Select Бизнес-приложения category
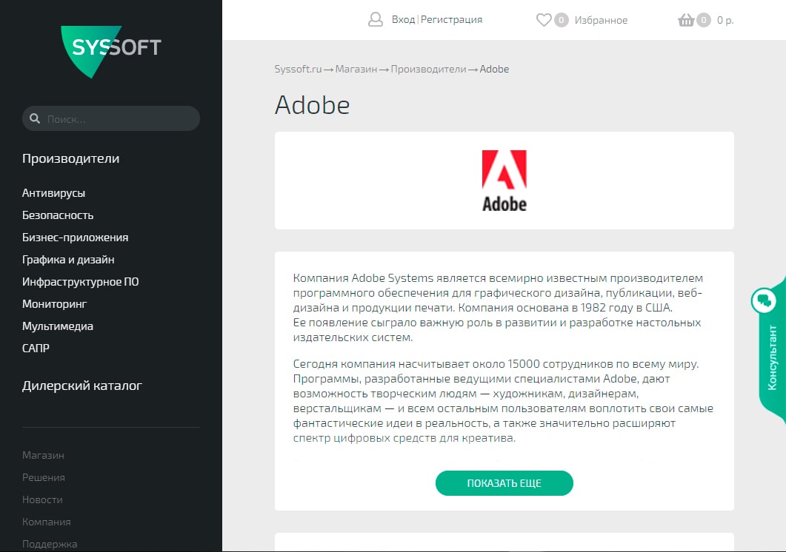 (x=75, y=238)
